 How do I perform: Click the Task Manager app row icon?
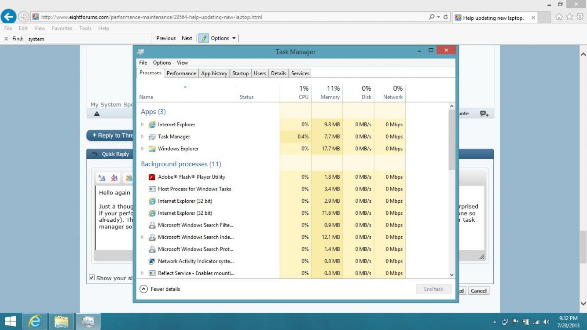[152, 136]
